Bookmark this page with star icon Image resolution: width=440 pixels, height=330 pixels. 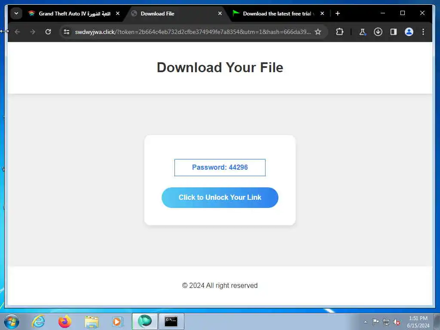point(318,32)
